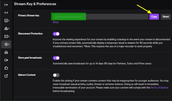This screenshot has height=101, width=172.
Task: Copy the primary stream key
Action: click(x=154, y=17)
